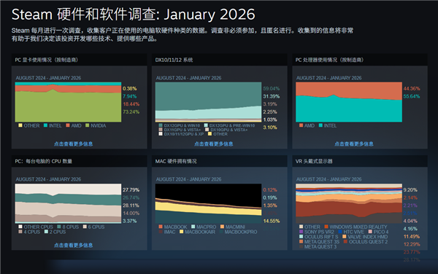Click the 11.49% value beside VR legend

(412, 237)
